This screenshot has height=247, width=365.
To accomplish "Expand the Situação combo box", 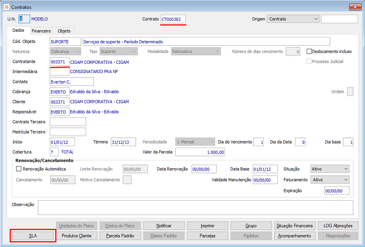I will (x=330, y=169).
